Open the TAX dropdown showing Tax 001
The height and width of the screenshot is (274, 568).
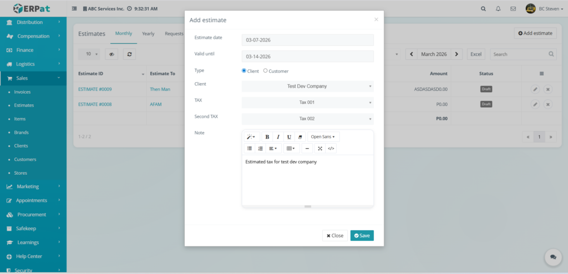tap(307, 103)
